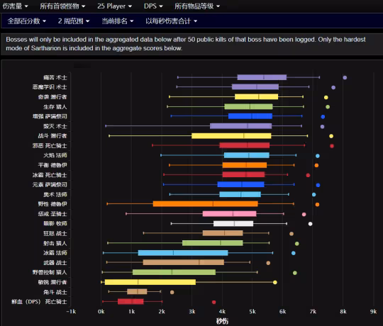Open the 当前排名 ranking dropdown
This screenshot has height=326, width=383.
[118, 21]
